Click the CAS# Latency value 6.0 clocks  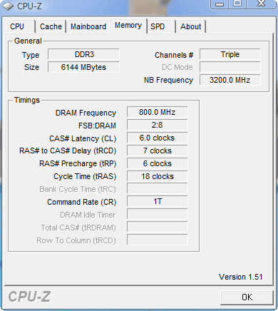click(x=158, y=138)
